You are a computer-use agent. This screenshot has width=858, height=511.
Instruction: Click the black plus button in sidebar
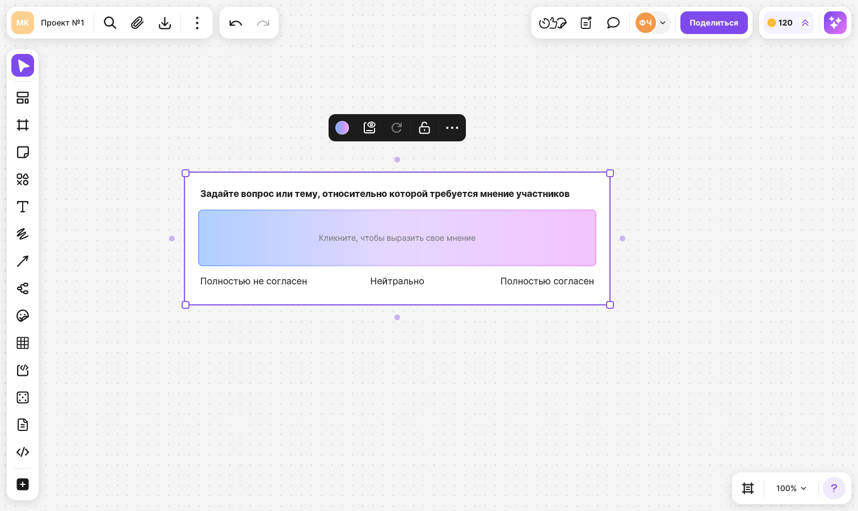click(23, 484)
